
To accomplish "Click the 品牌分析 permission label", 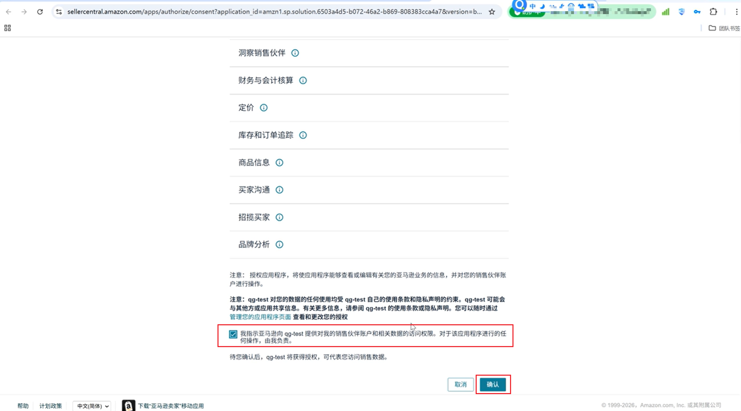I will [x=254, y=245].
